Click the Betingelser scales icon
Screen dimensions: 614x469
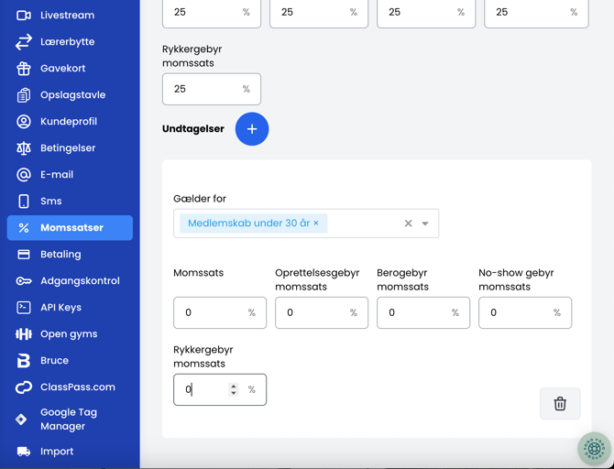point(24,148)
